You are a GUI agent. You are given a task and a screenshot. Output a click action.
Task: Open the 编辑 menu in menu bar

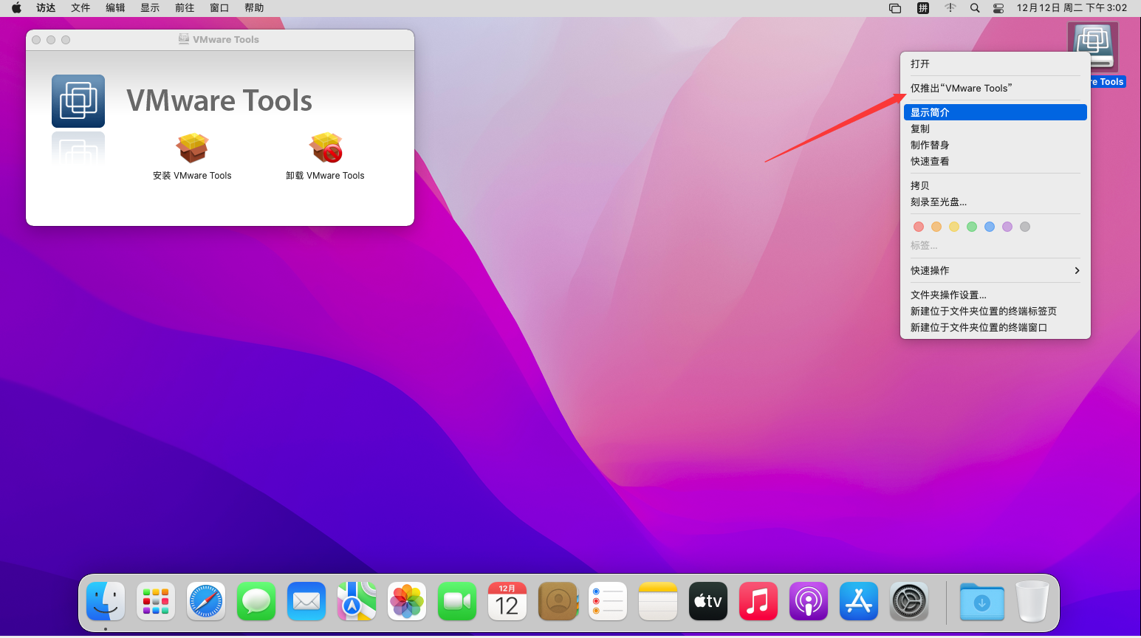[x=115, y=8]
